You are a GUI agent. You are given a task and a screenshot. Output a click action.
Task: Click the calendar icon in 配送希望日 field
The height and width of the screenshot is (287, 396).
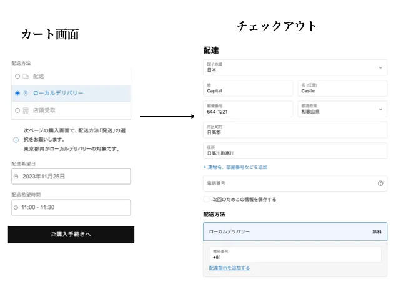[16, 177]
